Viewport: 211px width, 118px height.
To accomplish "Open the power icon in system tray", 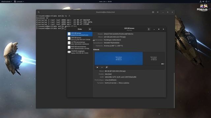I will click(206, 1).
